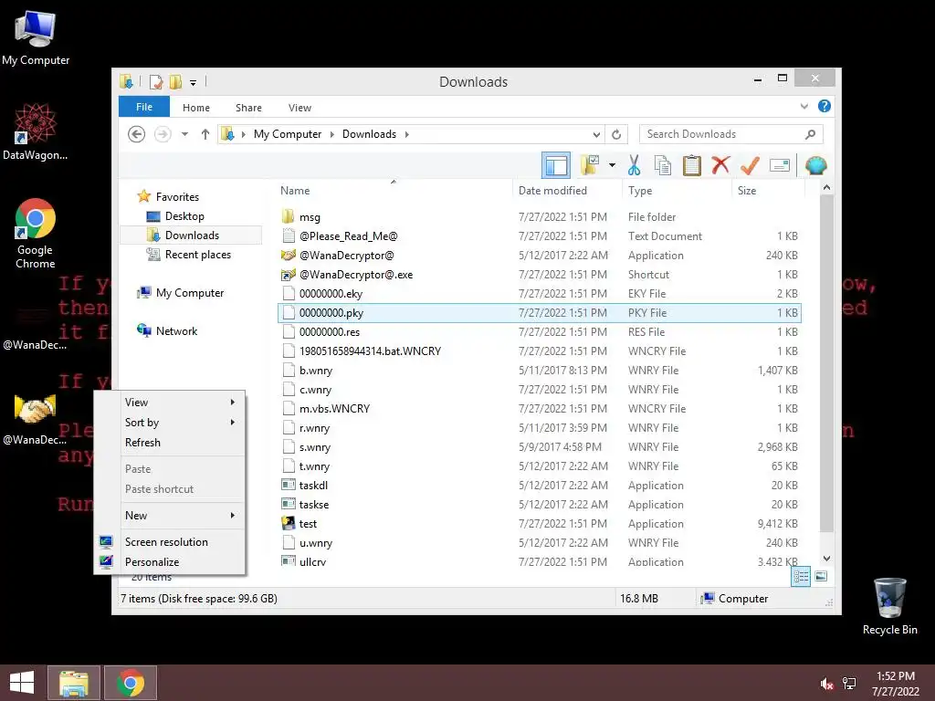Open File Explorer from the taskbar
This screenshot has width=935, height=701.
tap(74, 683)
